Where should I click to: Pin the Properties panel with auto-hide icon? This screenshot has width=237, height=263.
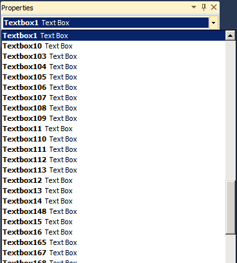pyautogui.click(x=204, y=7)
